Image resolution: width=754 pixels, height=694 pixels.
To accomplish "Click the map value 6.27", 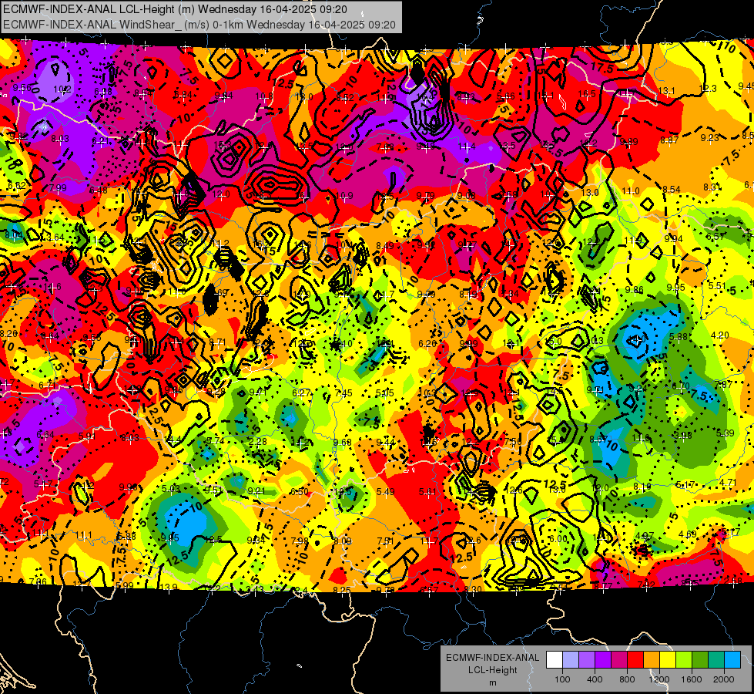I will pyautogui.click(x=301, y=393).
